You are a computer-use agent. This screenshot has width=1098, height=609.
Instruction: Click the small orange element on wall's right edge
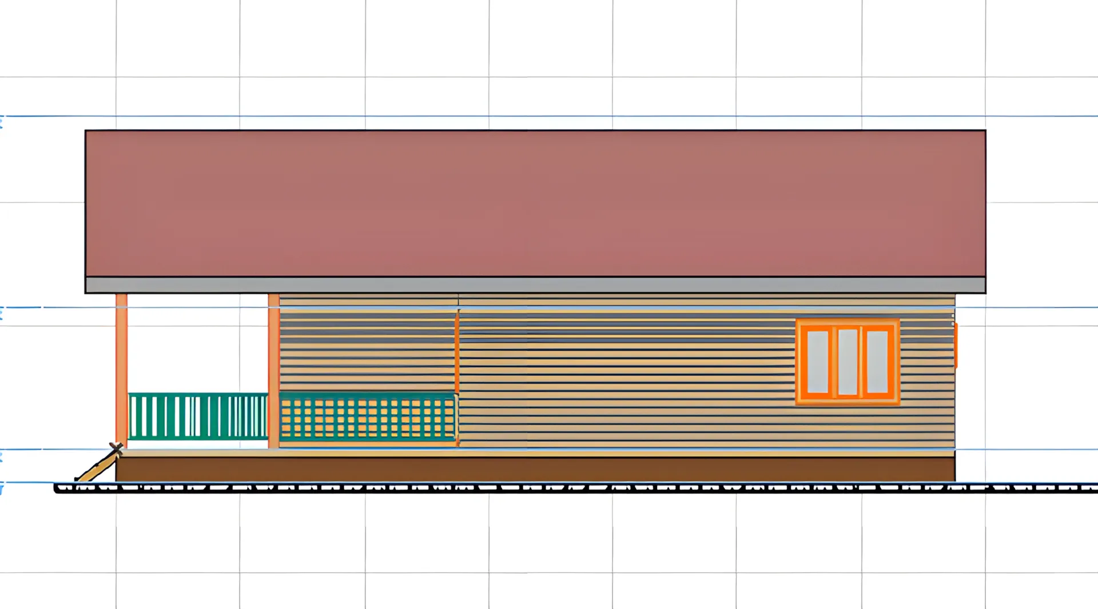coord(956,346)
